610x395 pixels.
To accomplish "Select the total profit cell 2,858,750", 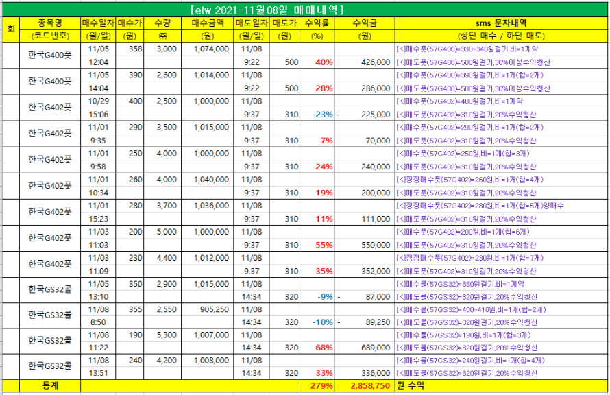I will 365,385.
